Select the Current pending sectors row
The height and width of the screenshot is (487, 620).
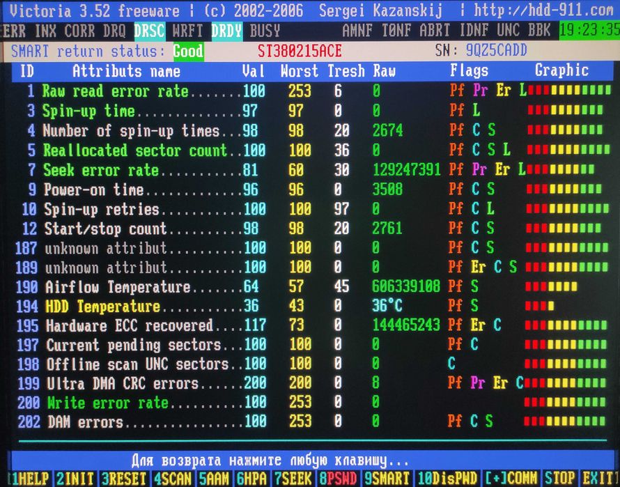tap(312, 344)
